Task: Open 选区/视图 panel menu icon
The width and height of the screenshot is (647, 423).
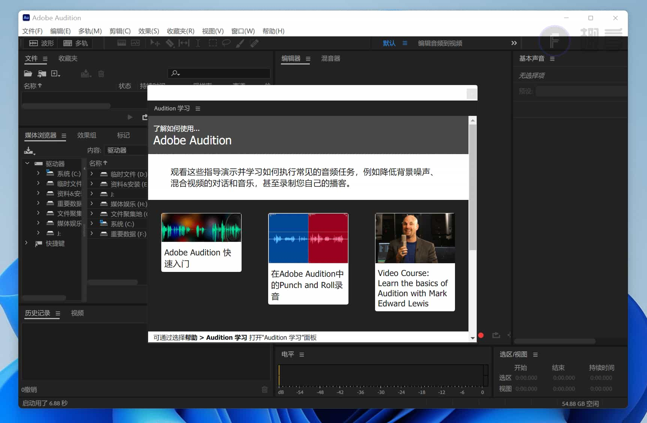Action: point(535,355)
